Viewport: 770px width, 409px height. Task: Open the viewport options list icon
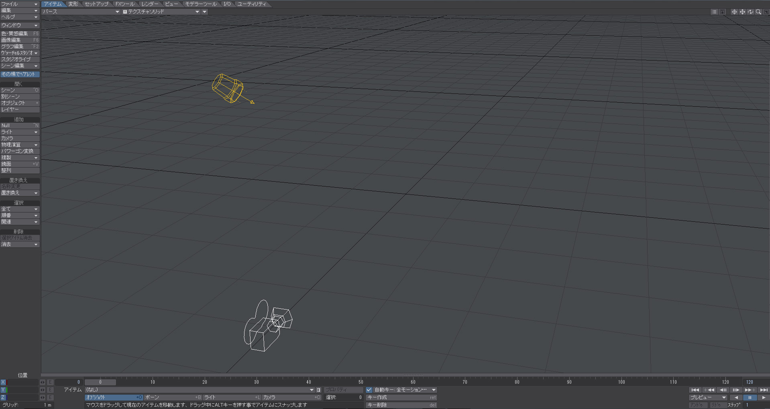714,12
